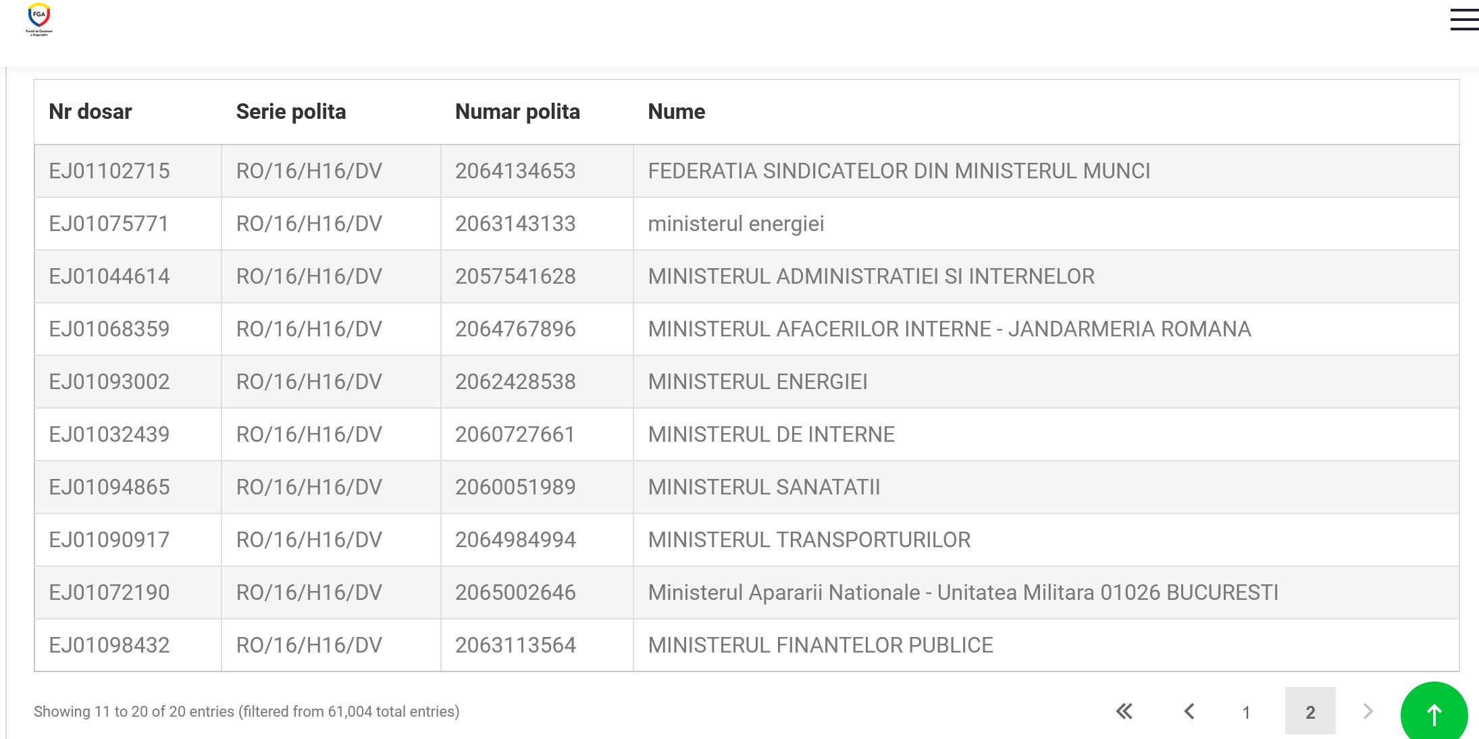Click MINISTERUL FINANTELOR PUBLICE entry
Image resolution: width=1479 pixels, height=739 pixels.
(820, 645)
